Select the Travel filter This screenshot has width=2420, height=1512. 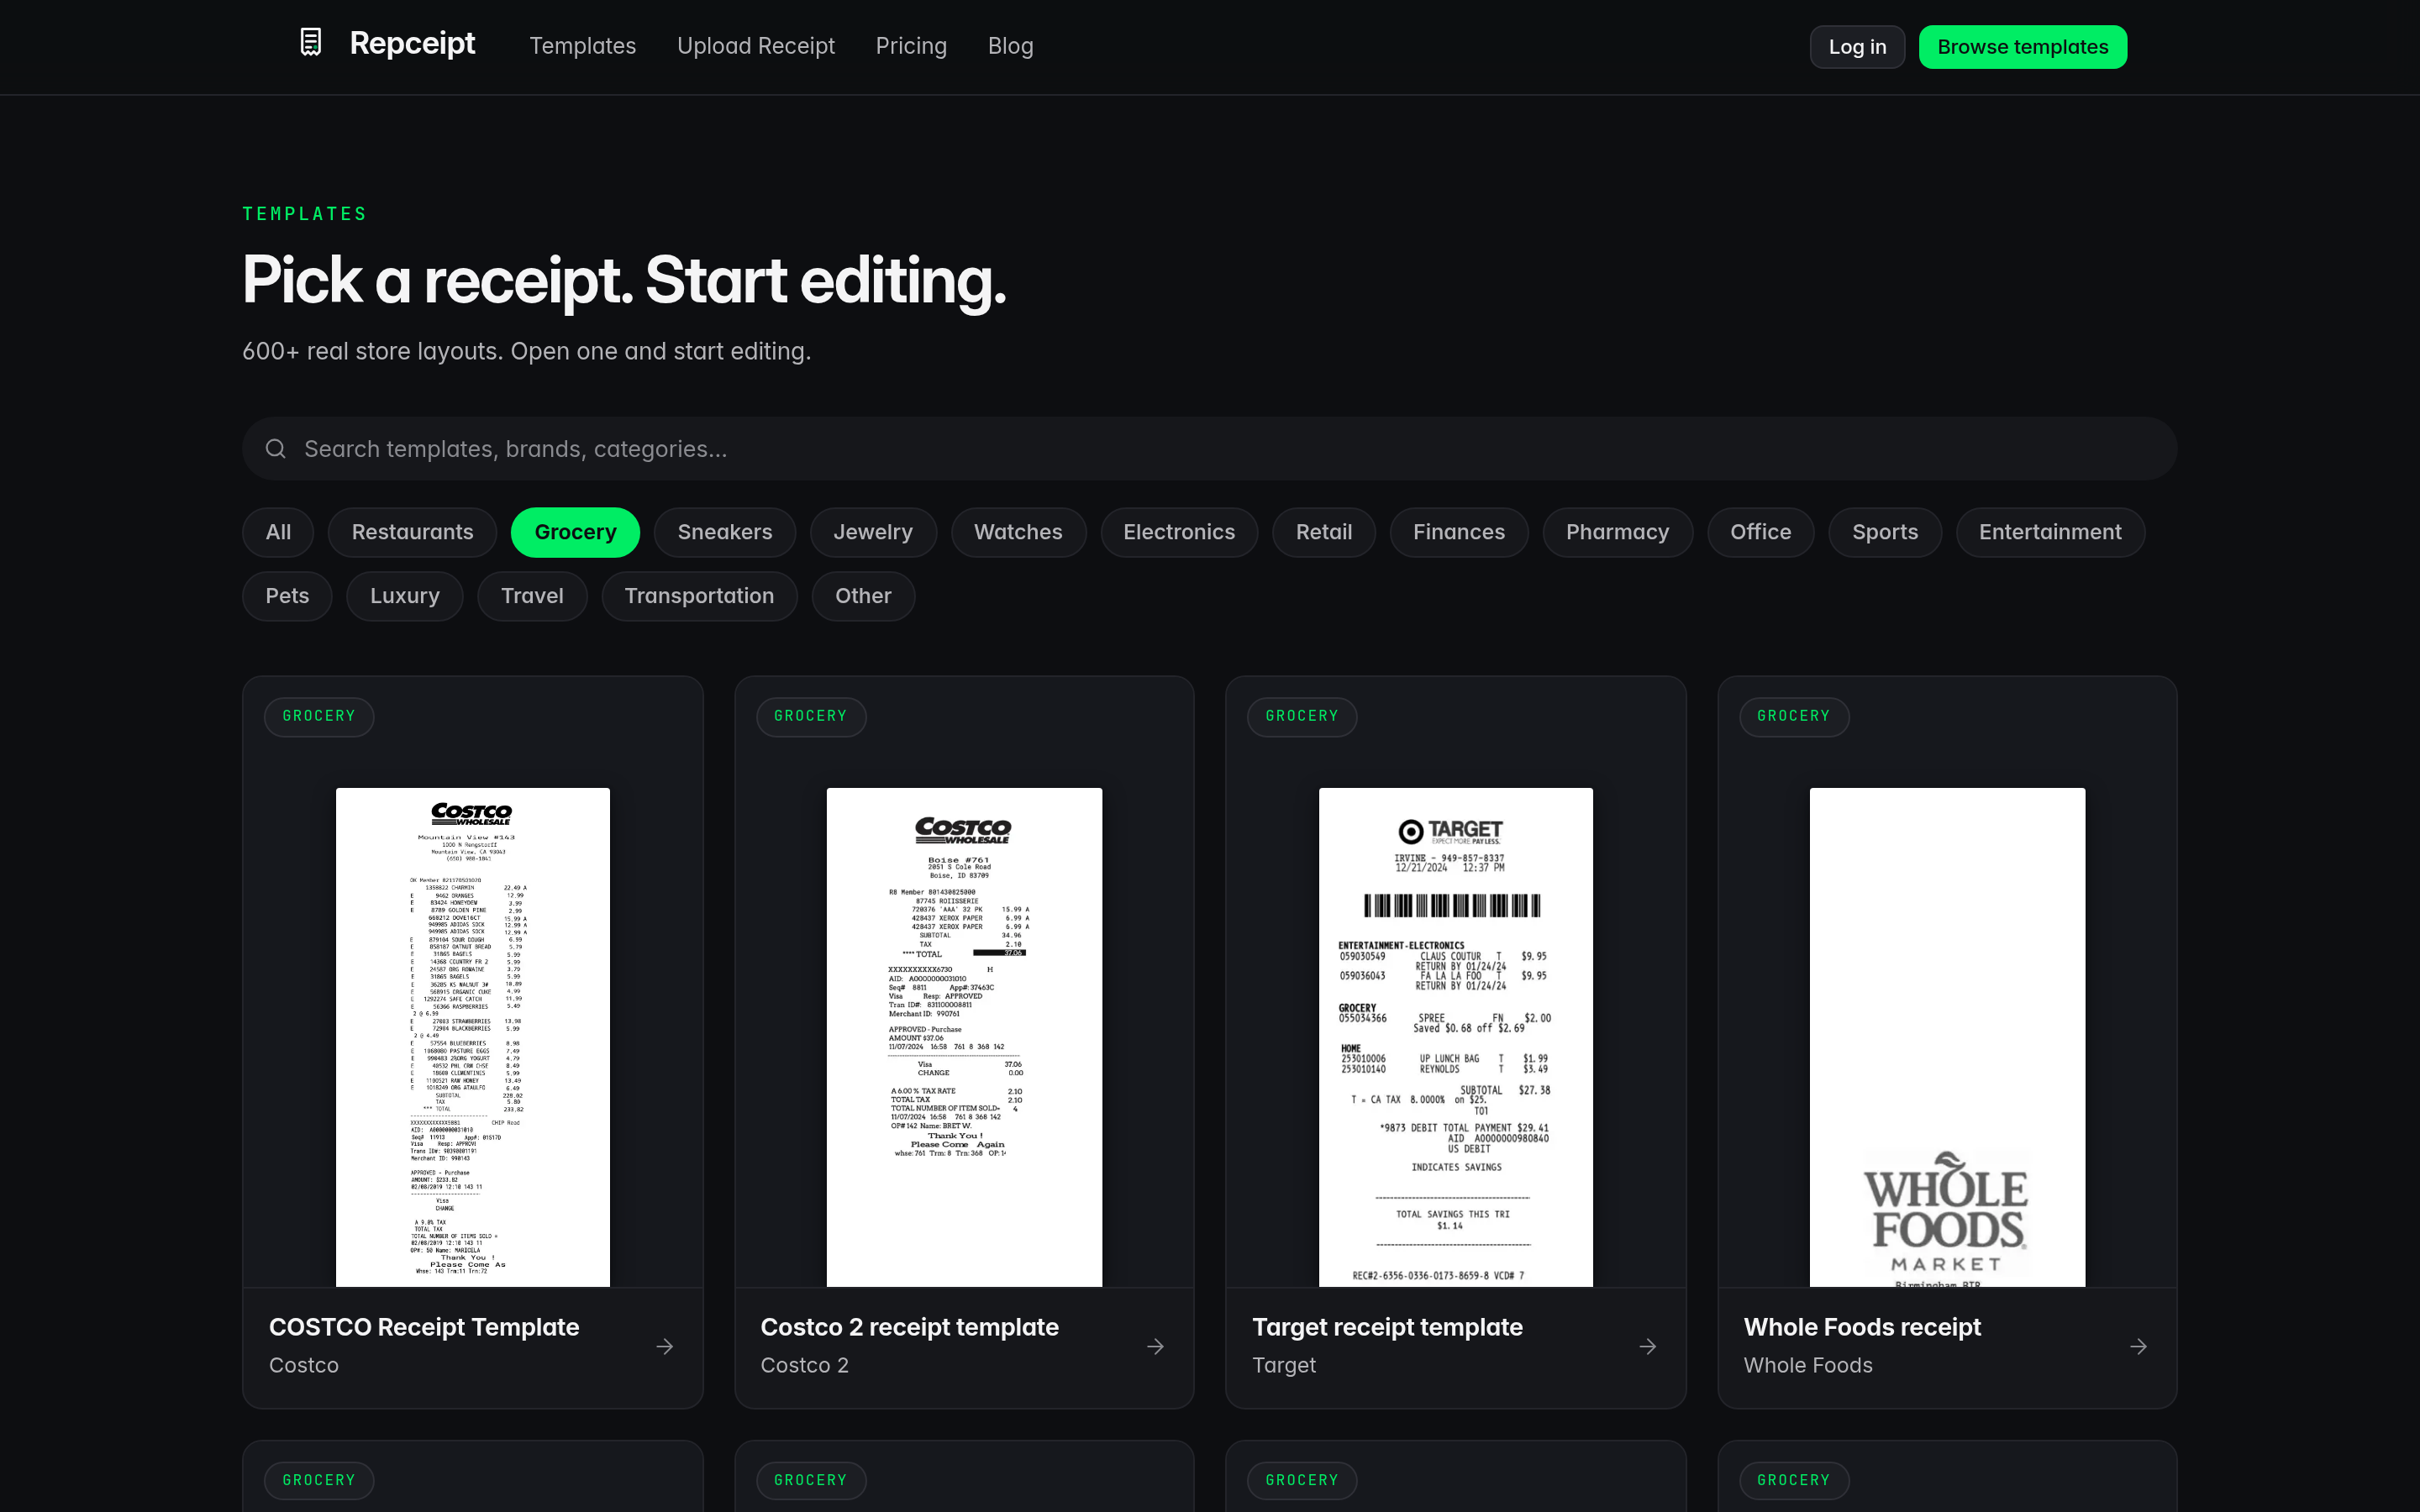(532, 596)
